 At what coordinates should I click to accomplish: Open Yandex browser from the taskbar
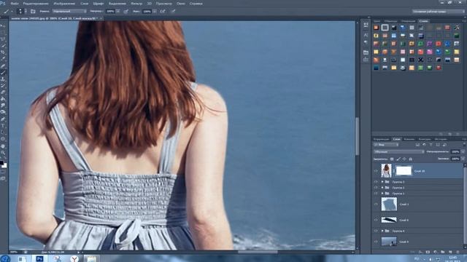(74, 259)
